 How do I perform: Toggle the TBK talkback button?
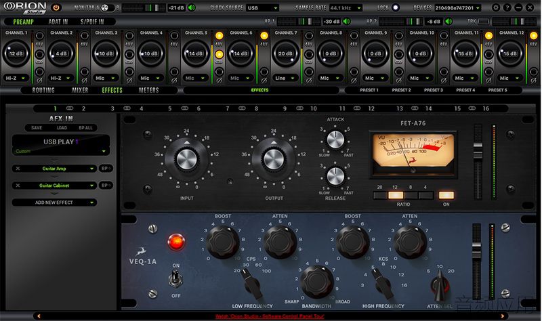[483, 22]
